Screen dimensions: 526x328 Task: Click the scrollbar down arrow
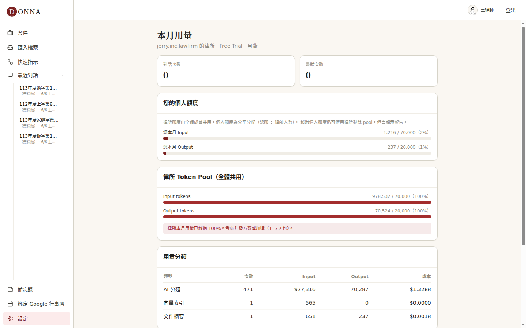click(523, 324)
